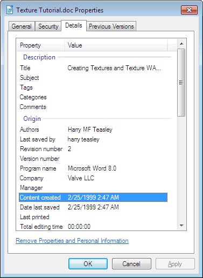Screen dimensions: 203x278
Task: Confirm with the OK button
Action: tap(88, 264)
